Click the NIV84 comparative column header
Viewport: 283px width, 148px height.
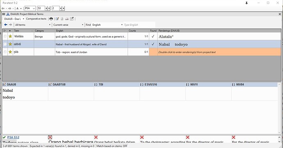254,84
